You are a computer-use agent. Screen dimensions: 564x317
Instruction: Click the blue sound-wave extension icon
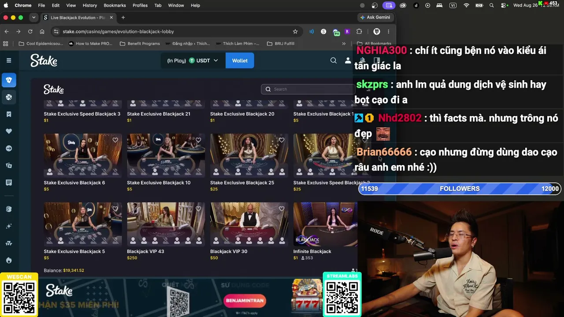click(312, 32)
